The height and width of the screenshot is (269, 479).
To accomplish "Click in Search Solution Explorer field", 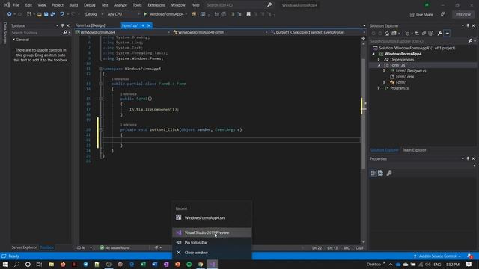I will [418, 41].
